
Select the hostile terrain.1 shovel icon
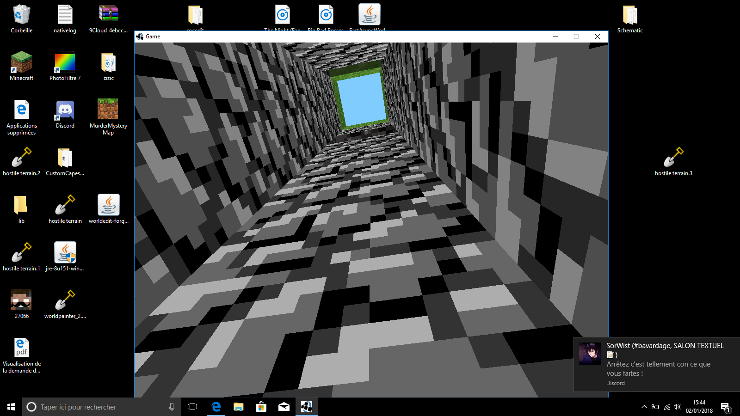pyautogui.click(x=21, y=253)
